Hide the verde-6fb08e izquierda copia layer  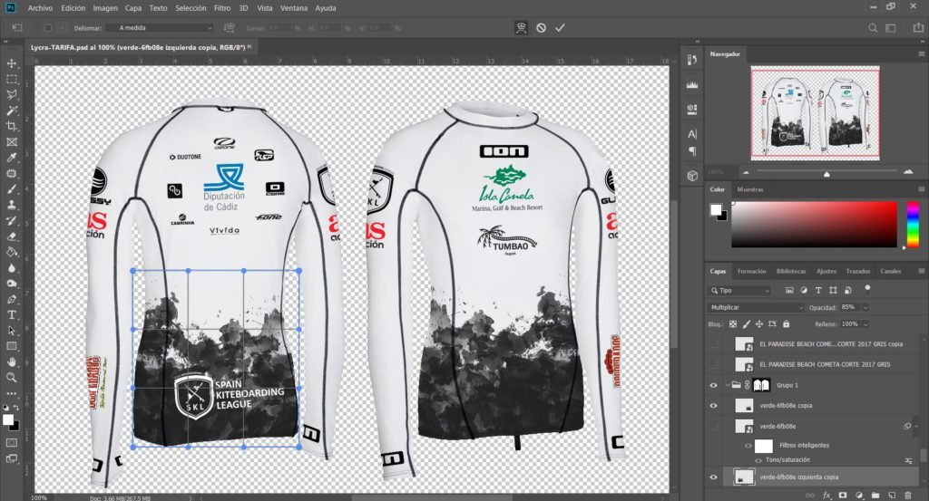[x=713, y=477]
